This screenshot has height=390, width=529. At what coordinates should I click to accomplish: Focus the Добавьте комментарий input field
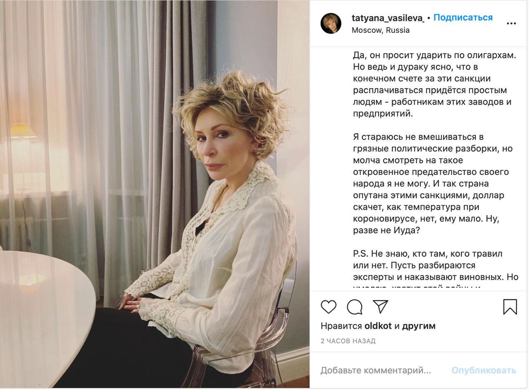click(x=376, y=371)
